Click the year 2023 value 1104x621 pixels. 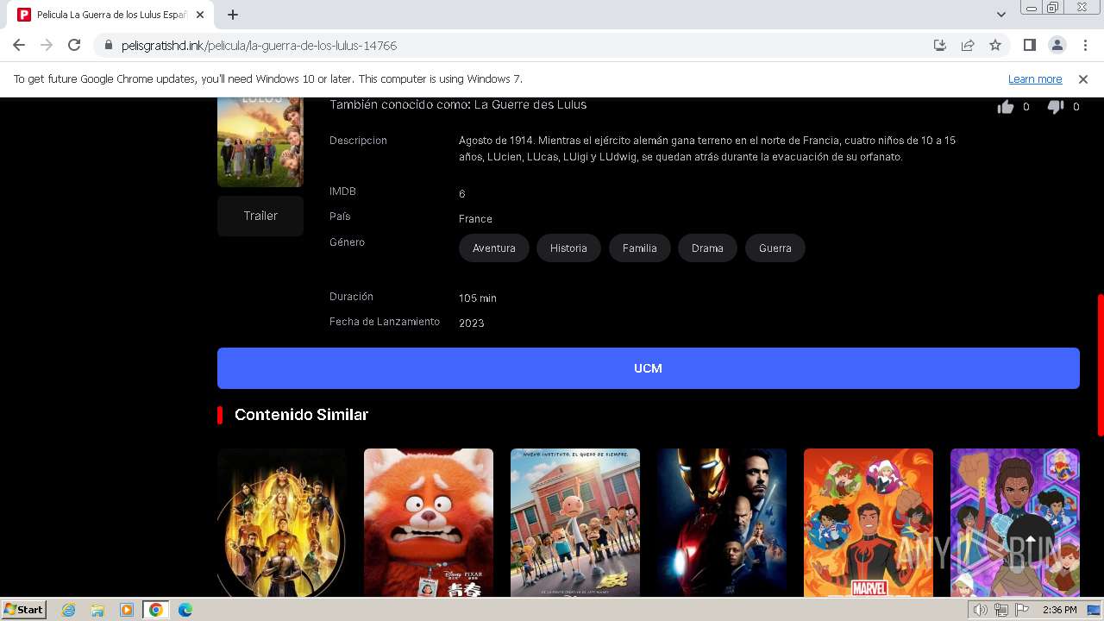pyautogui.click(x=472, y=323)
